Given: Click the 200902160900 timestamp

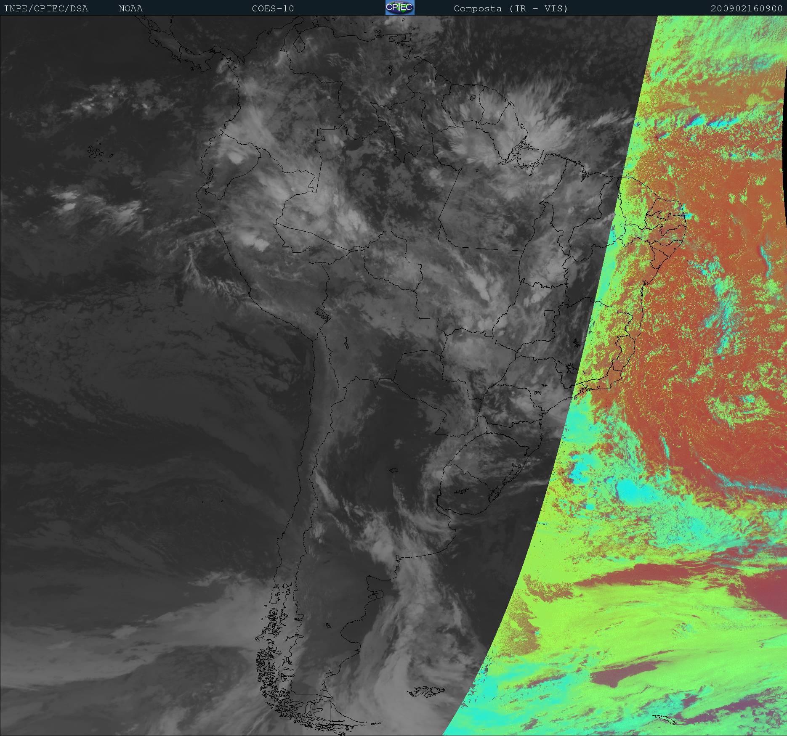Looking at the screenshot, I should point(747,8).
